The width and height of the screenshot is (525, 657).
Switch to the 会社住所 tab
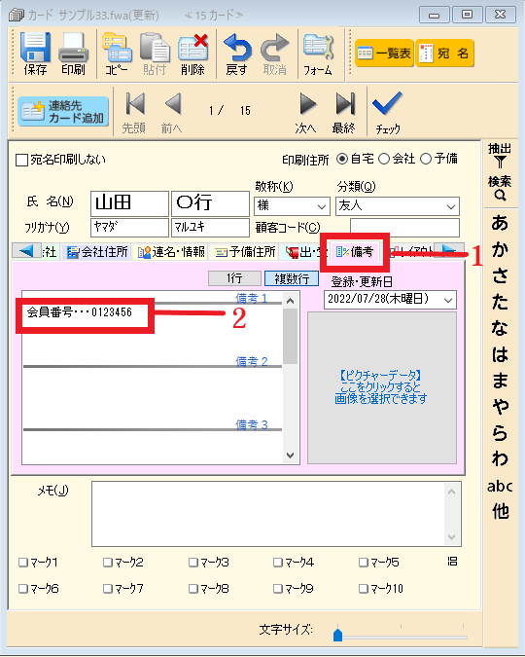tap(97, 252)
